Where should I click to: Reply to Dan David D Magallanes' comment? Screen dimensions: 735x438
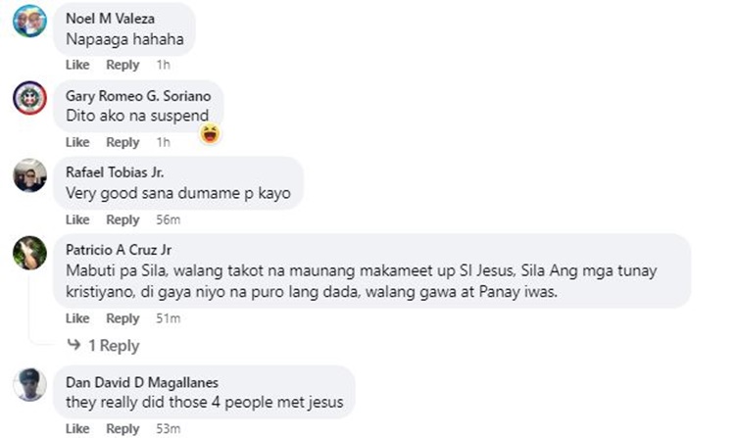[x=122, y=429]
